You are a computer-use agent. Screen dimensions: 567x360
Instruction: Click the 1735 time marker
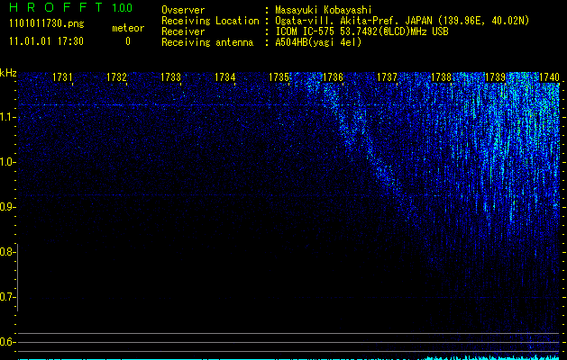click(x=279, y=76)
